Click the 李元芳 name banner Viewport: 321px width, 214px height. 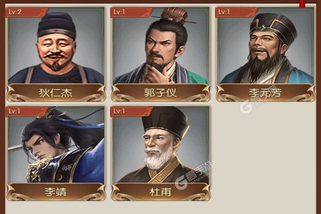(x=265, y=93)
